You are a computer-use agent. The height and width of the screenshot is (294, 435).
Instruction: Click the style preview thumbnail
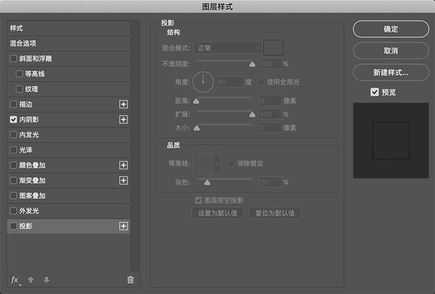391,141
